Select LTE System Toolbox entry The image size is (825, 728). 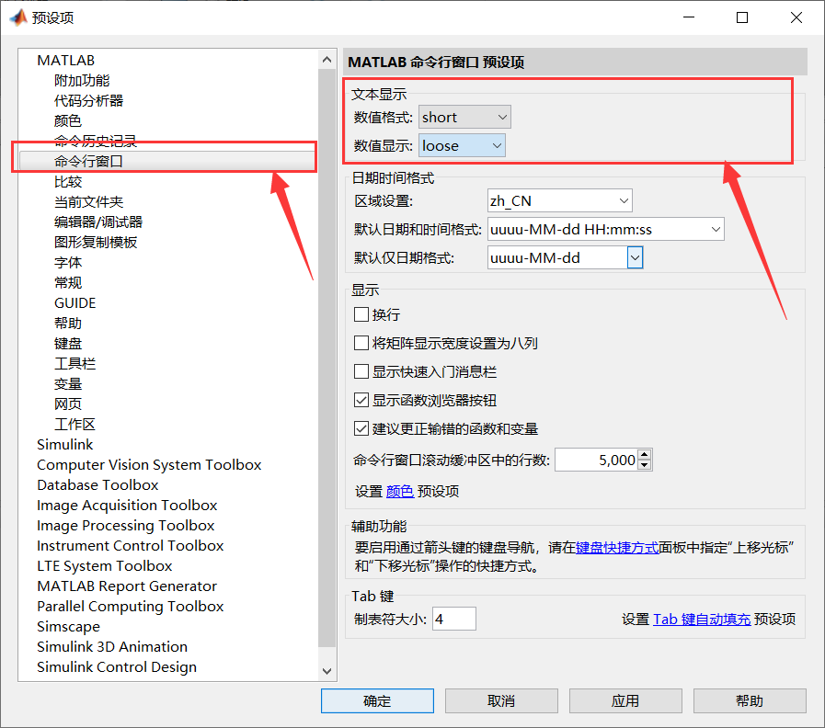pos(104,566)
